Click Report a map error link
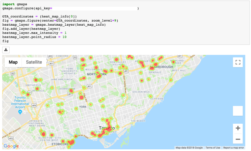Image resolution: width=251 pixels, height=151 pixels. point(233,148)
